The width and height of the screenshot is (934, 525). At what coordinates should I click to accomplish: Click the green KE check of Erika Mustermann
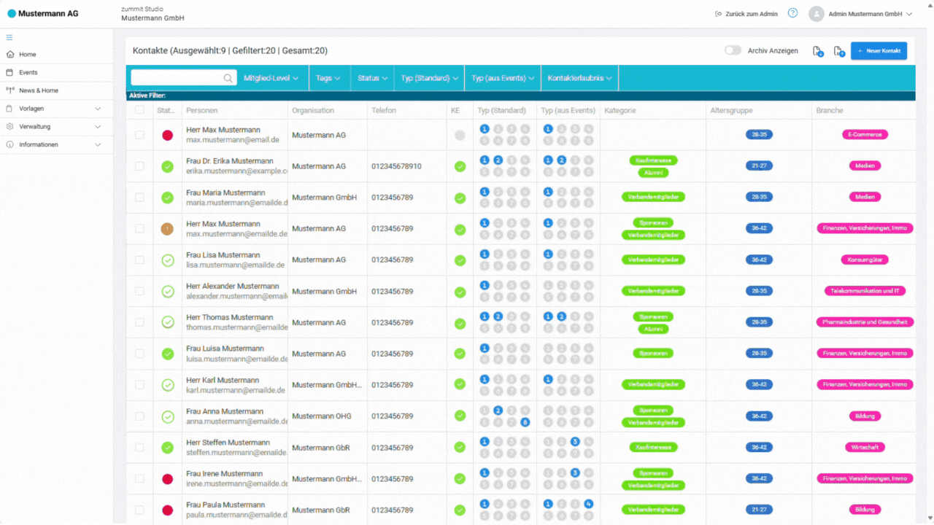point(460,166)
